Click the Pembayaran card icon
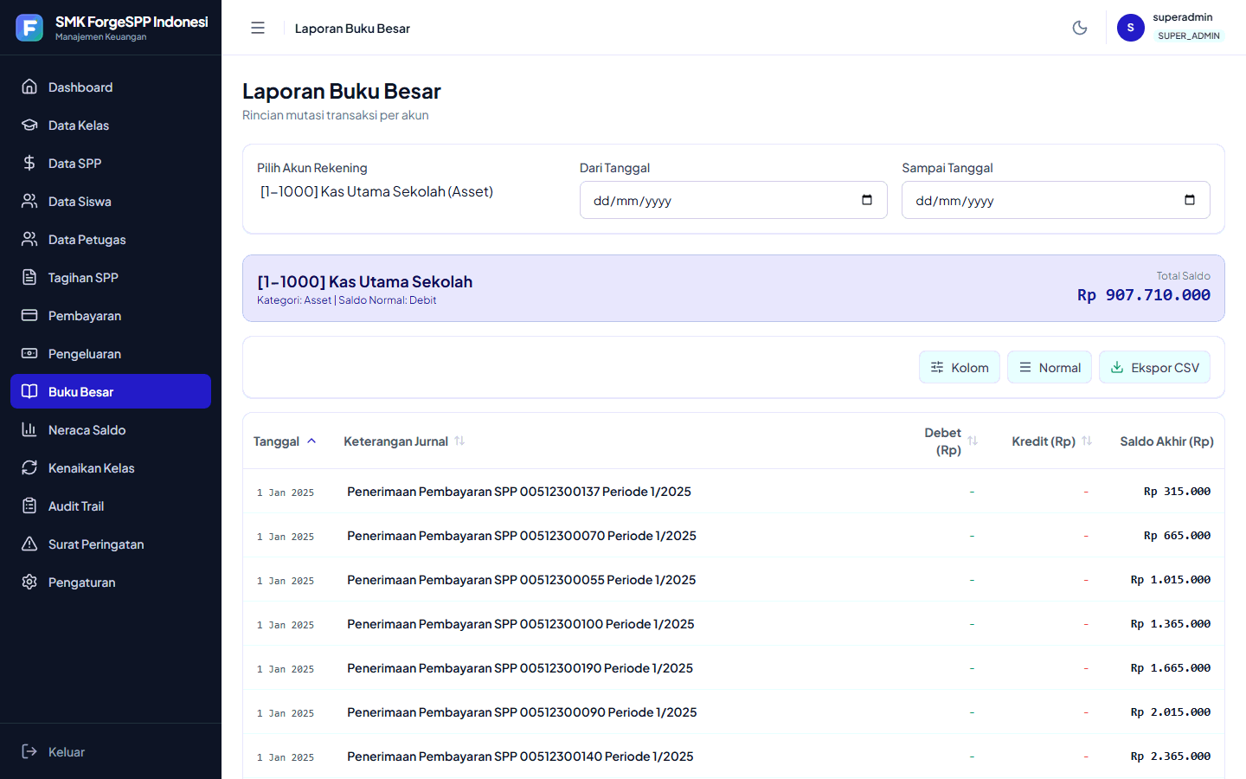 pyautogui.click(x=29, y=315)
